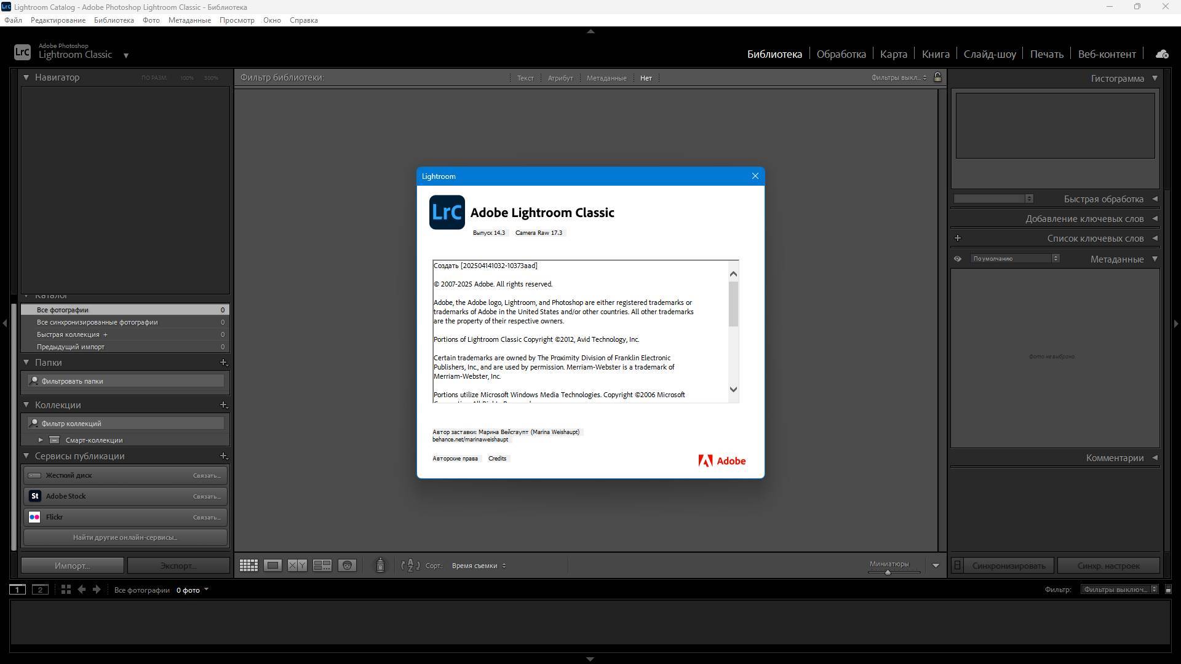The height and width of the screenshot is (664, 1181).
Task: Add new folder with Папки plus icon
Action: pyautogui.click(x=224, y=363)
